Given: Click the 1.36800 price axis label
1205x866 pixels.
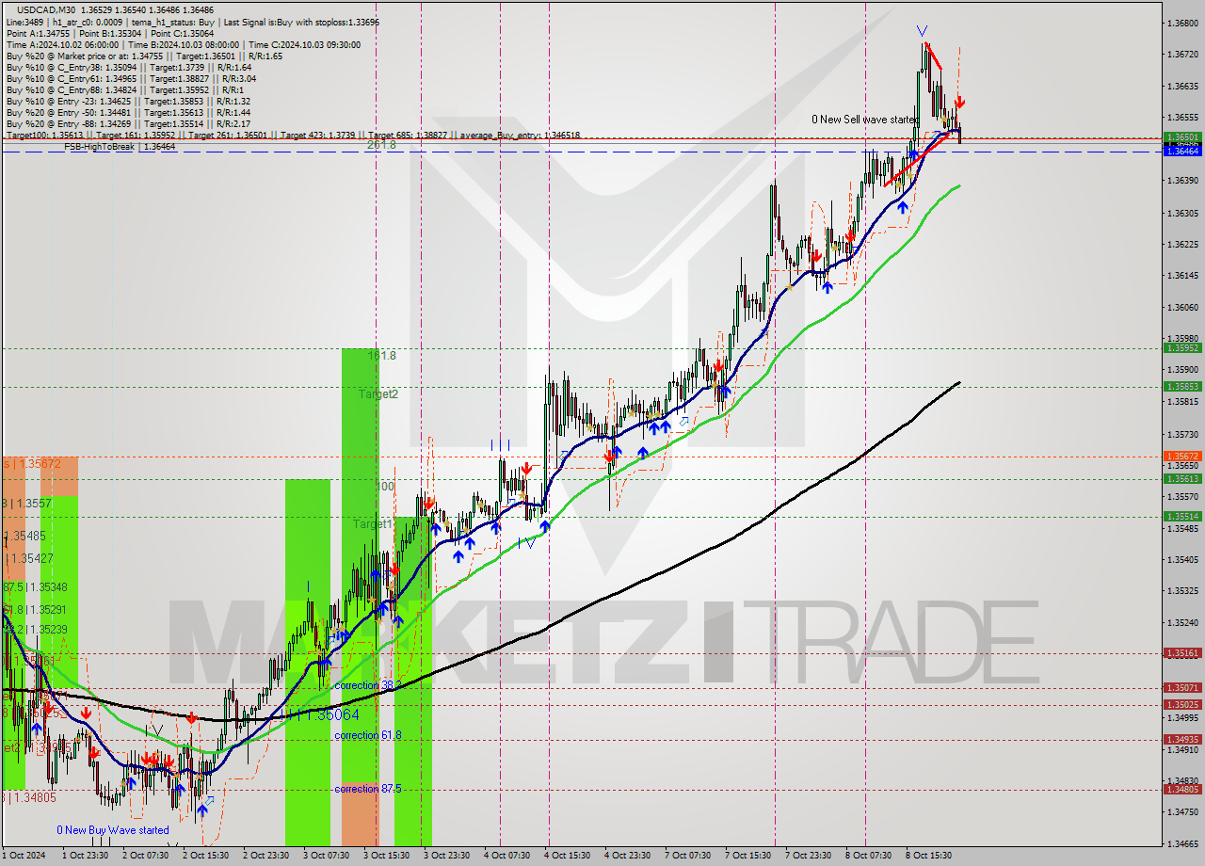Looking at the screenshot, I should pyautogui.click(x=1182, y=23).
